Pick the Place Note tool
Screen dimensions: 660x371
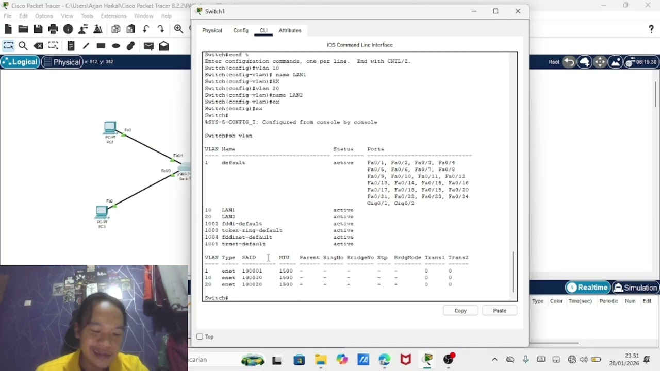tap(71, 46)
